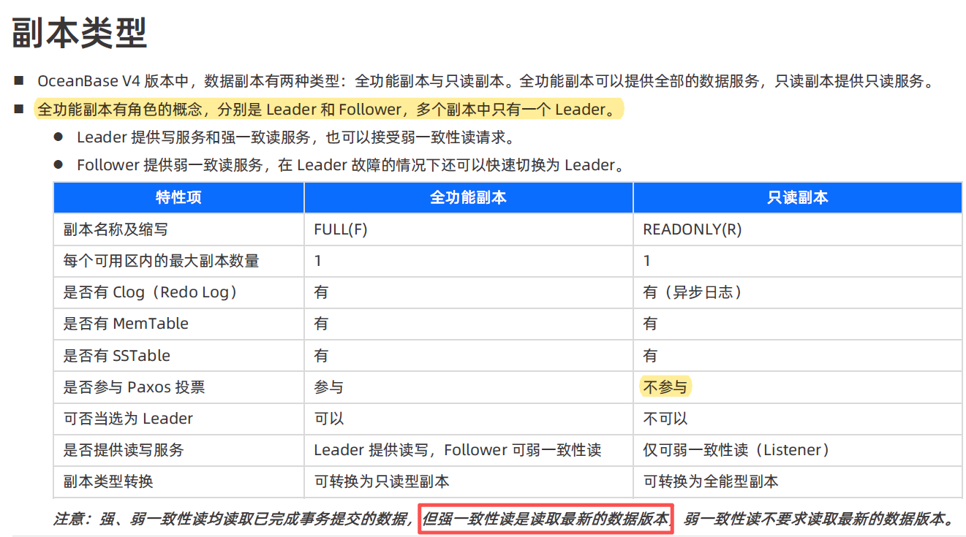Click the 是否参与 Paxos 投票 row label
The image size is (966, 537).
(x=134, y=387)
